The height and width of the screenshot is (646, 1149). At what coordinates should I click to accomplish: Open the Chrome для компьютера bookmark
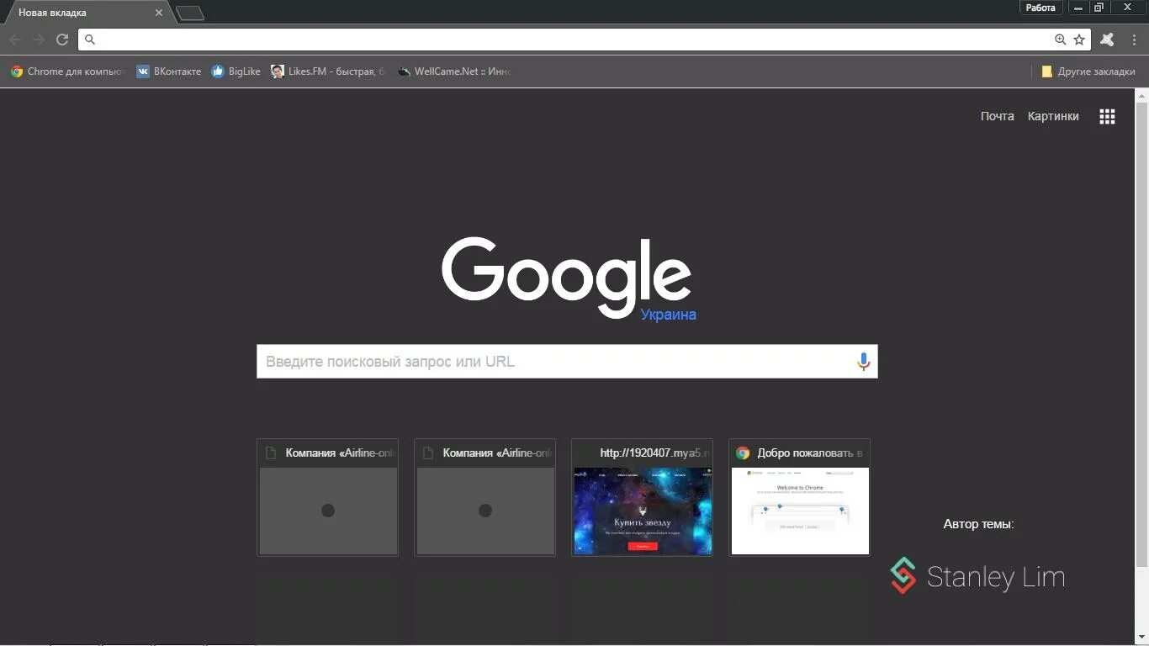pos(67,71)
